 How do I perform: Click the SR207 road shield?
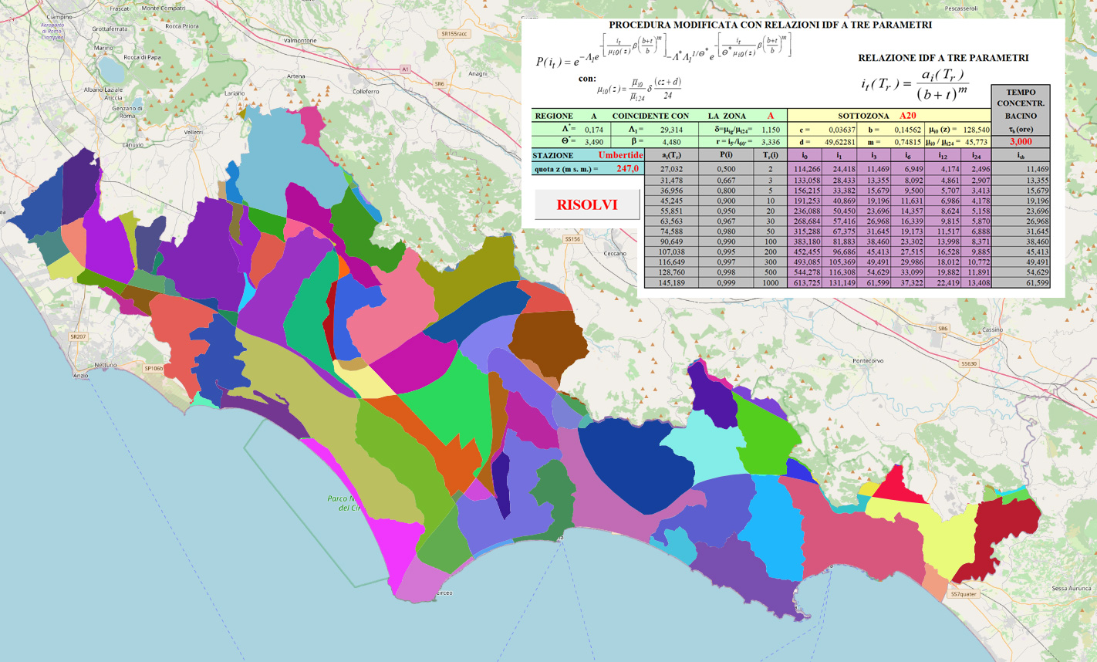click(x=78, y=337)
